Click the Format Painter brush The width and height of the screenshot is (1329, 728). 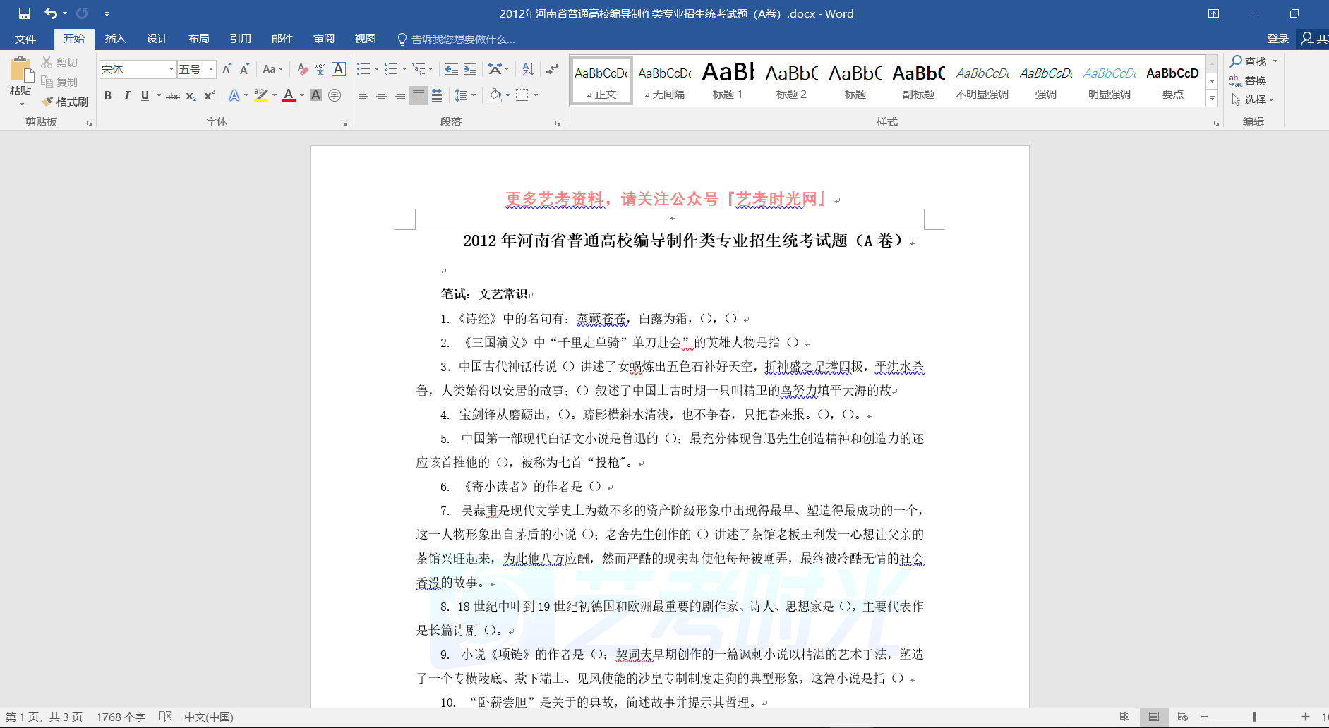64,102
